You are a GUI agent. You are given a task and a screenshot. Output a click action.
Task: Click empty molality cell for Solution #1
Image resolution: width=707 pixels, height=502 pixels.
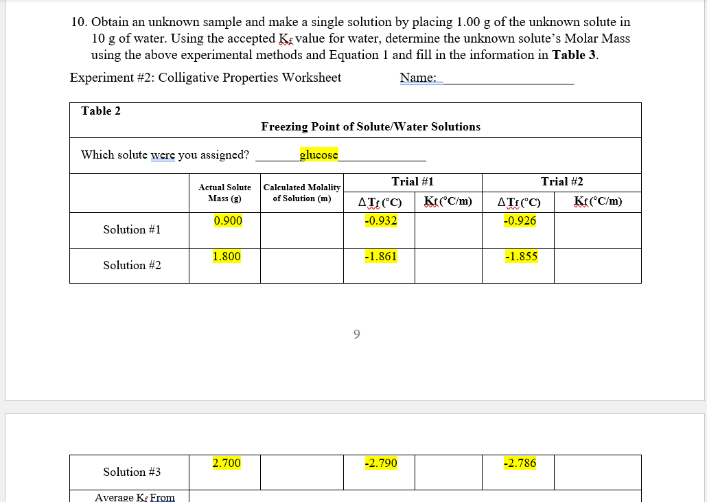tap(301, 230)
